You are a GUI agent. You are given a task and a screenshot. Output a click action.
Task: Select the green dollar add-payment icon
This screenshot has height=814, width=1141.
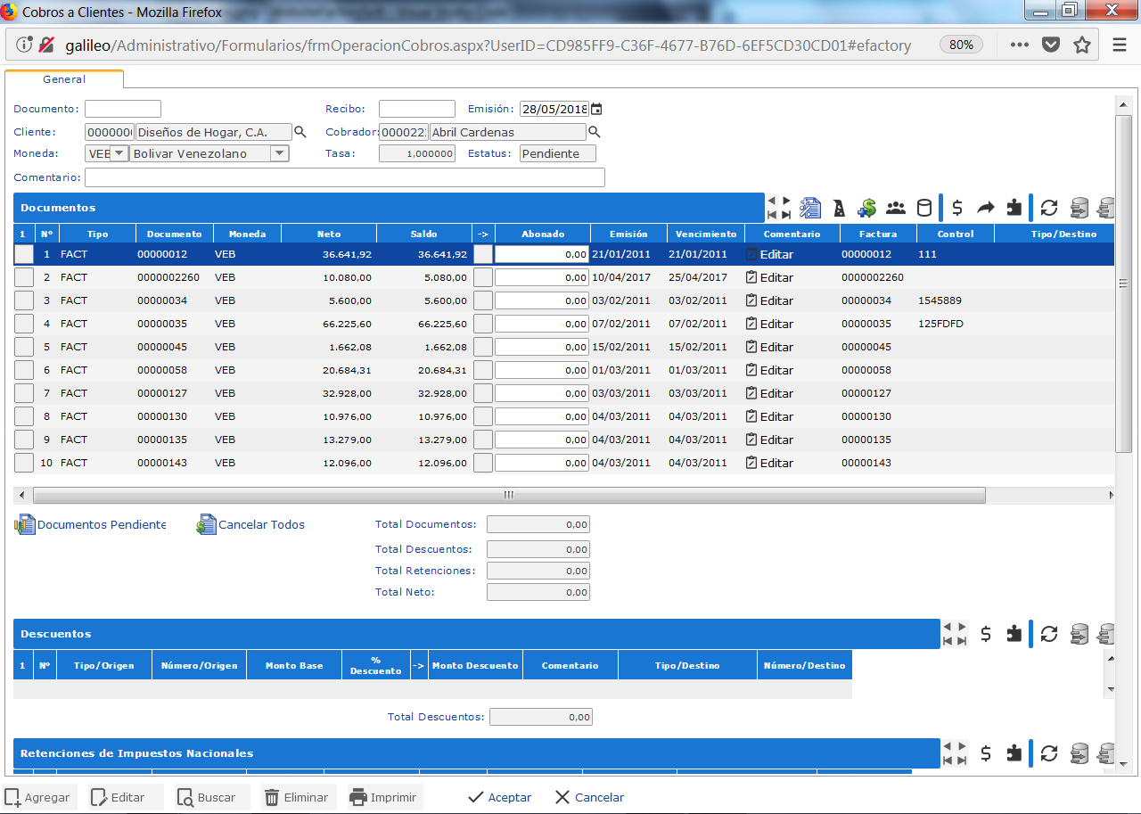tap(866, 208)
